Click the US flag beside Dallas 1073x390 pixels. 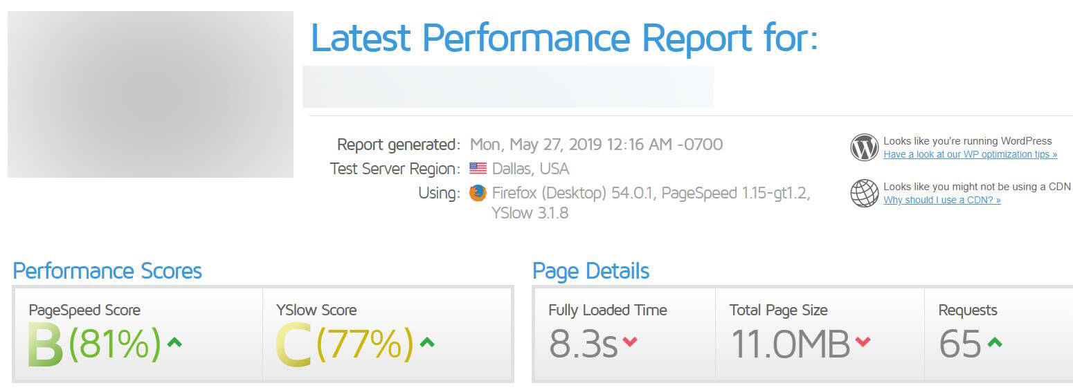coord(478,168)
